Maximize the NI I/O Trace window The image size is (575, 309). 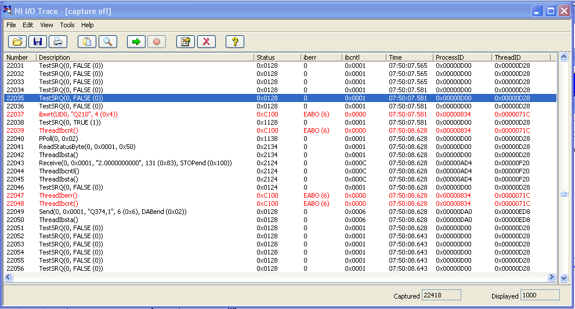[551, 10]
